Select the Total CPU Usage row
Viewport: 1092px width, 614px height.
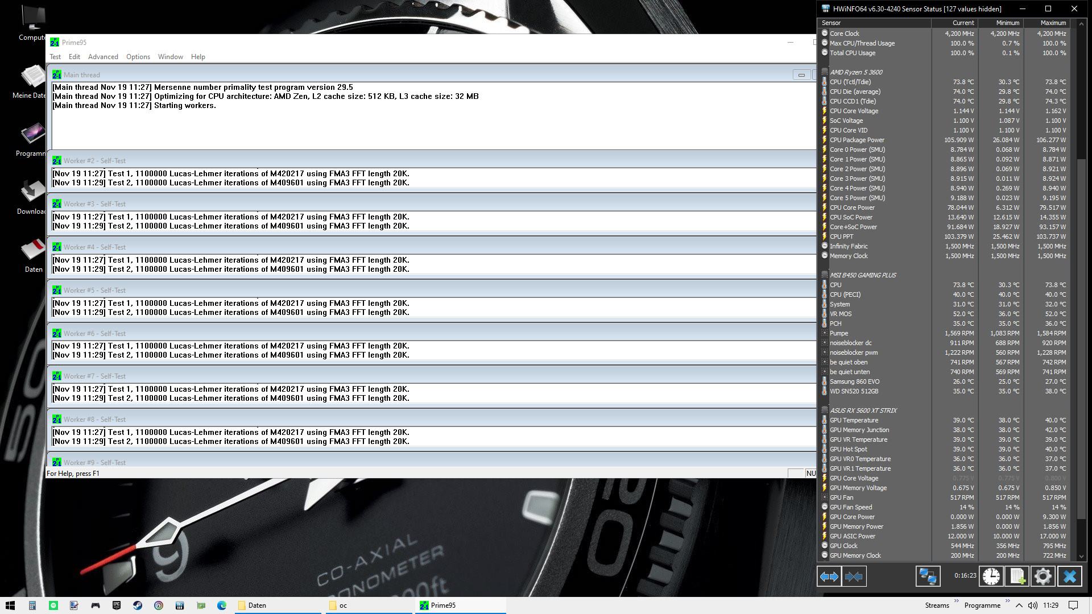[944, 53]
